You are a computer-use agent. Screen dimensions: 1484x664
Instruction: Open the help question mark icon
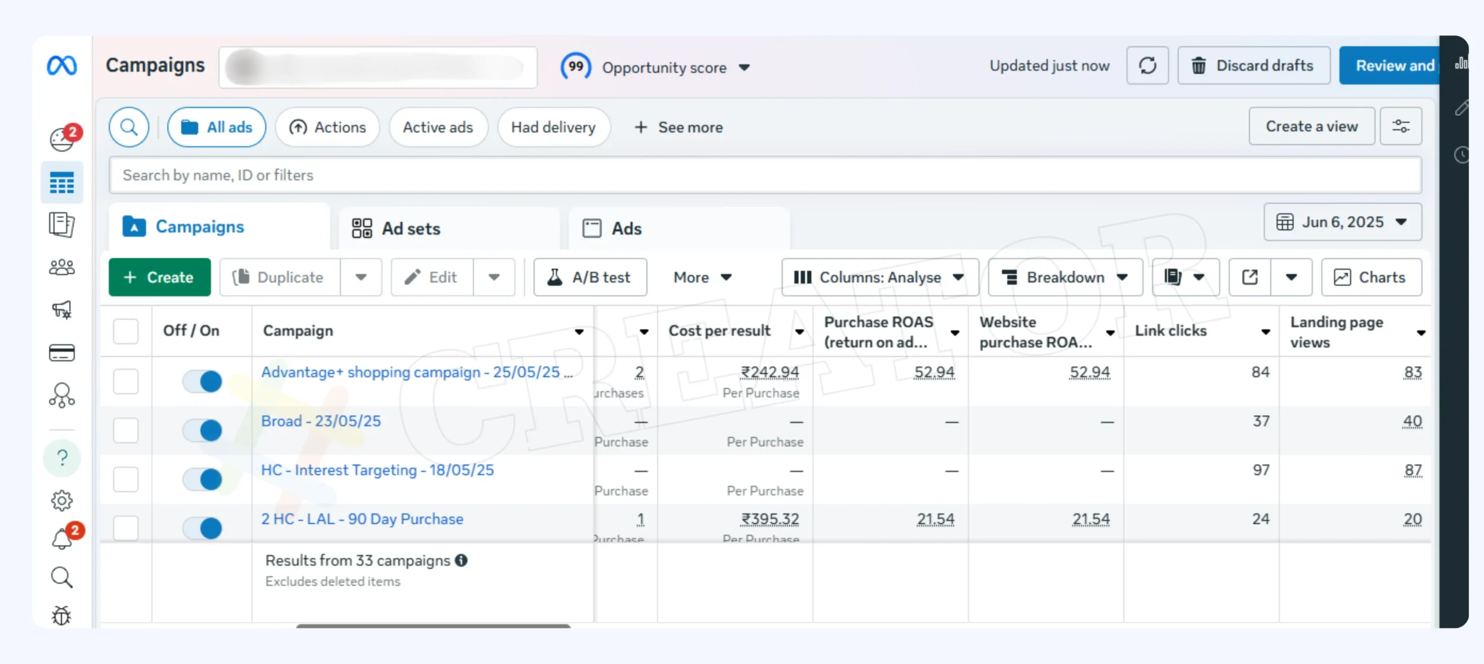coord(62,458)
